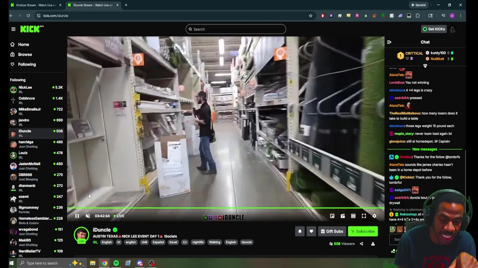Image resolution: width=478 pixels, height=268 pixels.
Task: Toggle theater mode in player
Action: (353, 216)
